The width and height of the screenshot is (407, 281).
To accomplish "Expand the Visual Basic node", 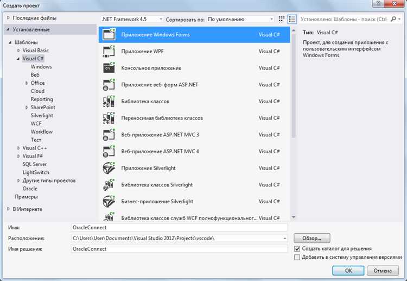I will (18, 51).
